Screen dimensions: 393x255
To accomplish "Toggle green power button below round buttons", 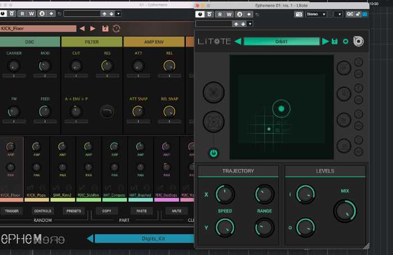I will click(213, 153).
